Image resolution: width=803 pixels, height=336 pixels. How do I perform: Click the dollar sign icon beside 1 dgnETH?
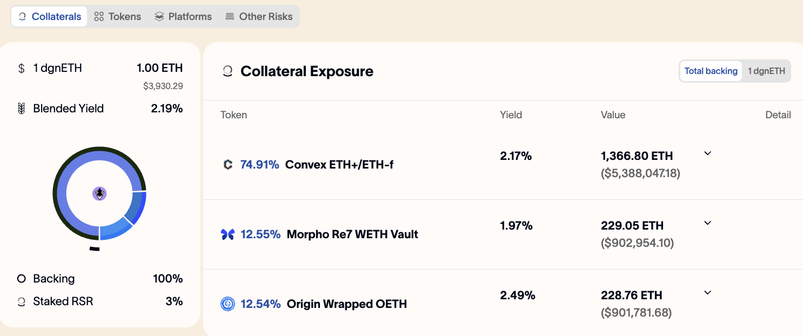point(22,69)
